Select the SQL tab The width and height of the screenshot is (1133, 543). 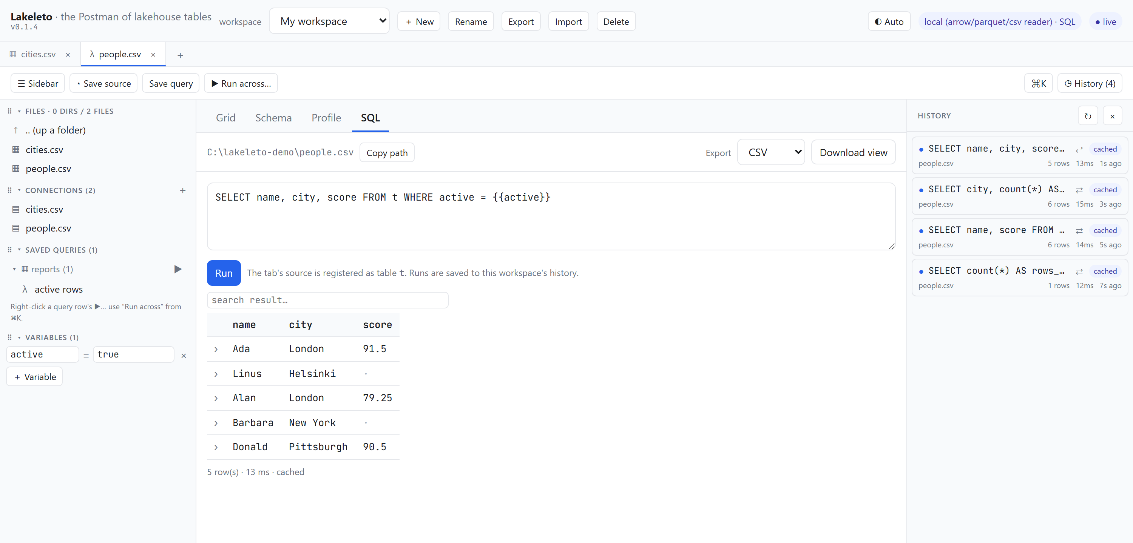(370, 118)
